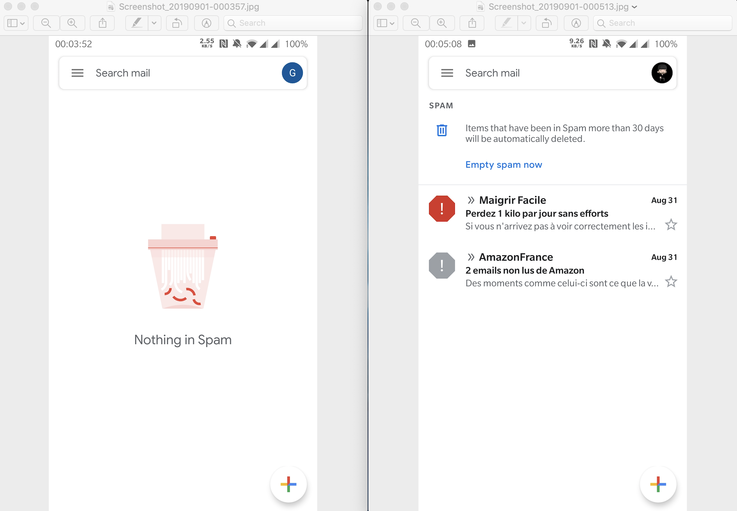Tap compose plus button in right screenshot
This screenshot has width=737, height=511.
coord(658,484)
